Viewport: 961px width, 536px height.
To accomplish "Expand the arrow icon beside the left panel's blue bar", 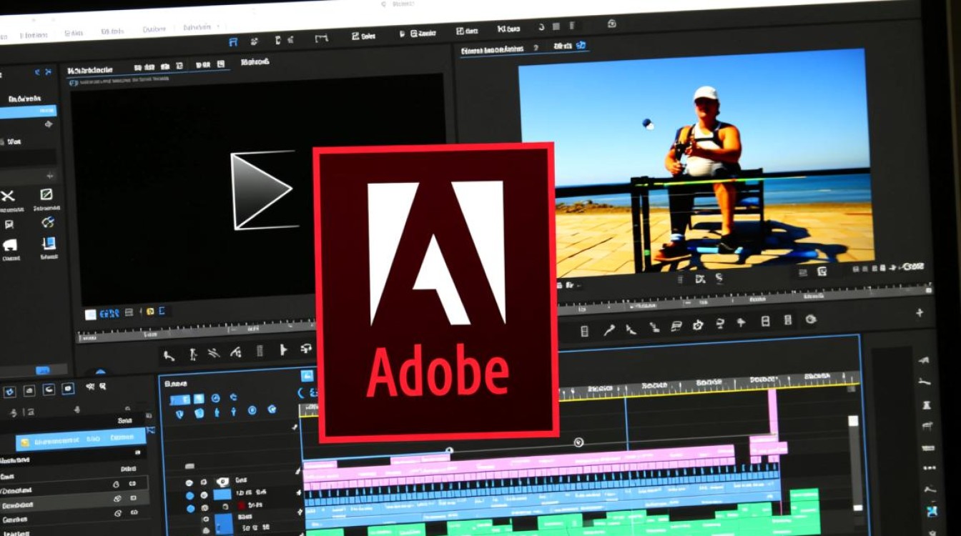I will pos(48,124).
